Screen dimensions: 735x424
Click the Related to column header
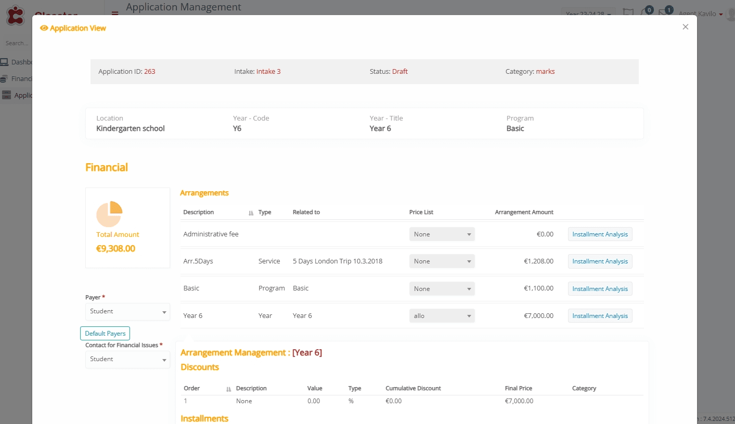306,213
